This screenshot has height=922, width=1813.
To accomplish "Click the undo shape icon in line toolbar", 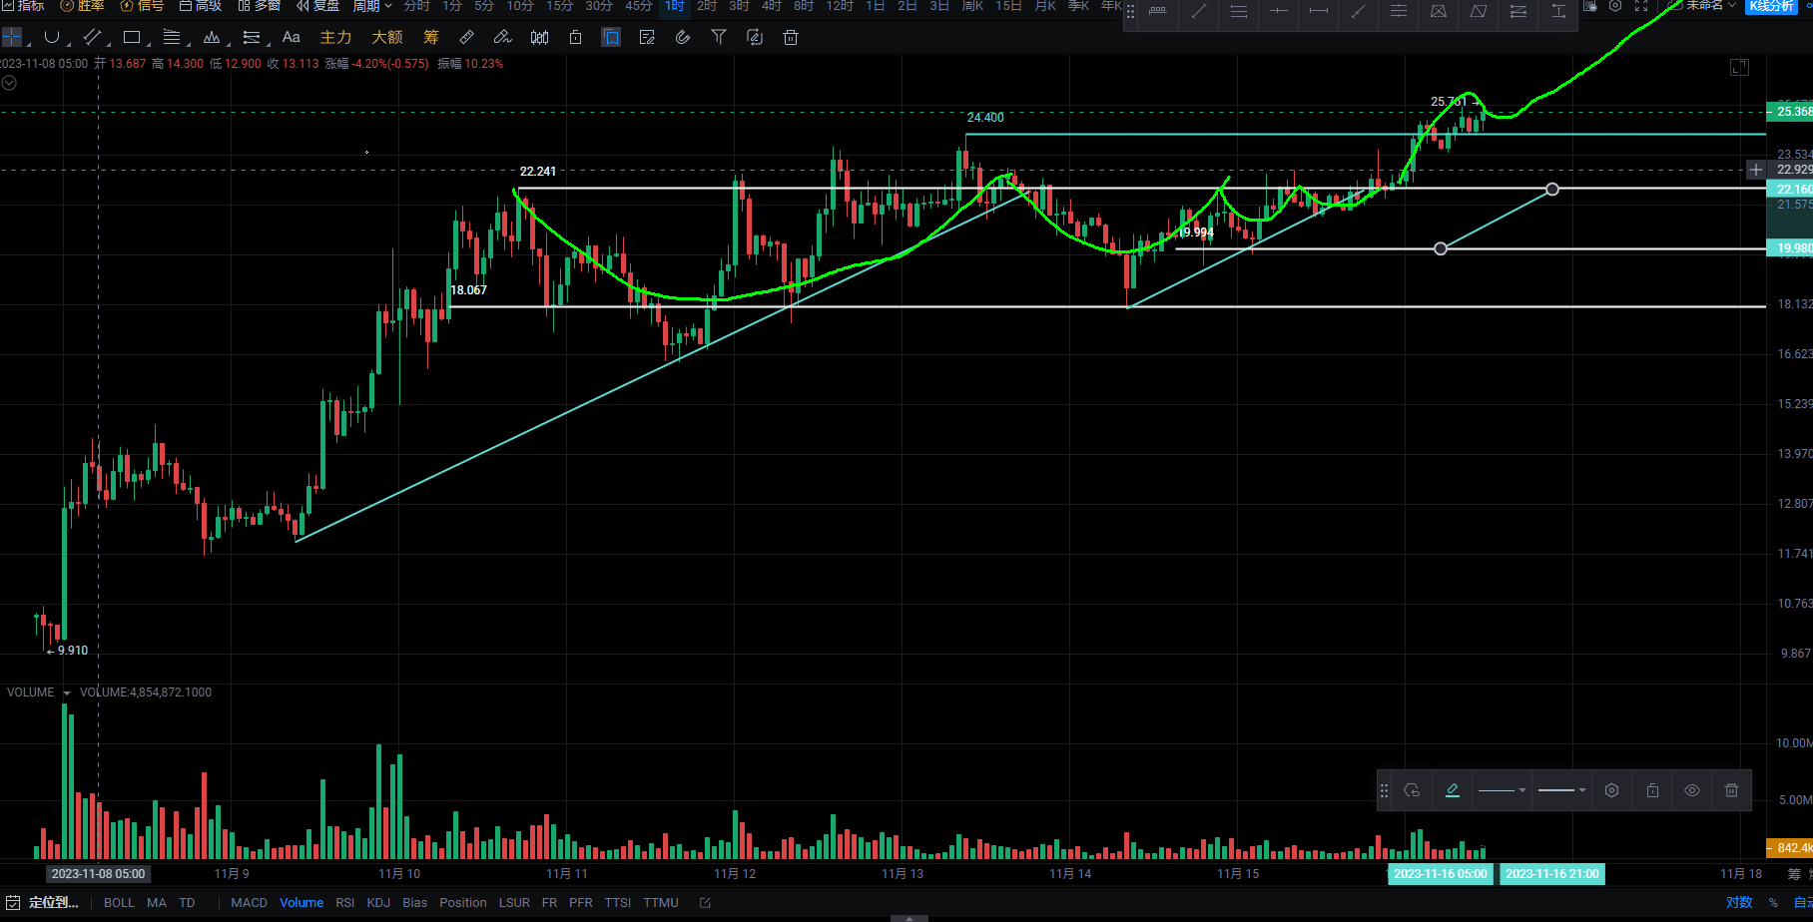I will point(1412,790).
